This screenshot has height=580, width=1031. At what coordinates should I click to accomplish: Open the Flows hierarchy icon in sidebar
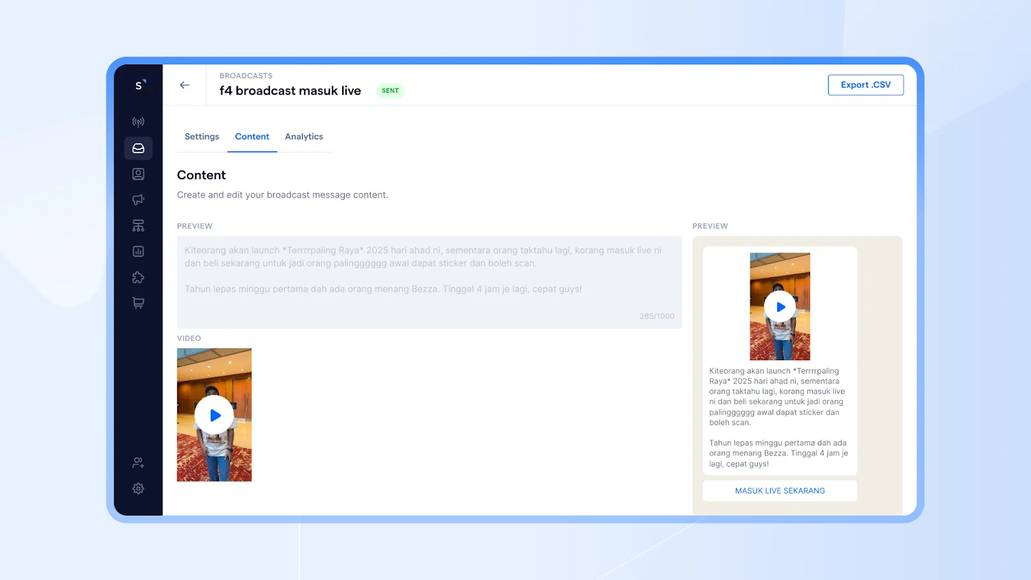click(x=139, y=226)
